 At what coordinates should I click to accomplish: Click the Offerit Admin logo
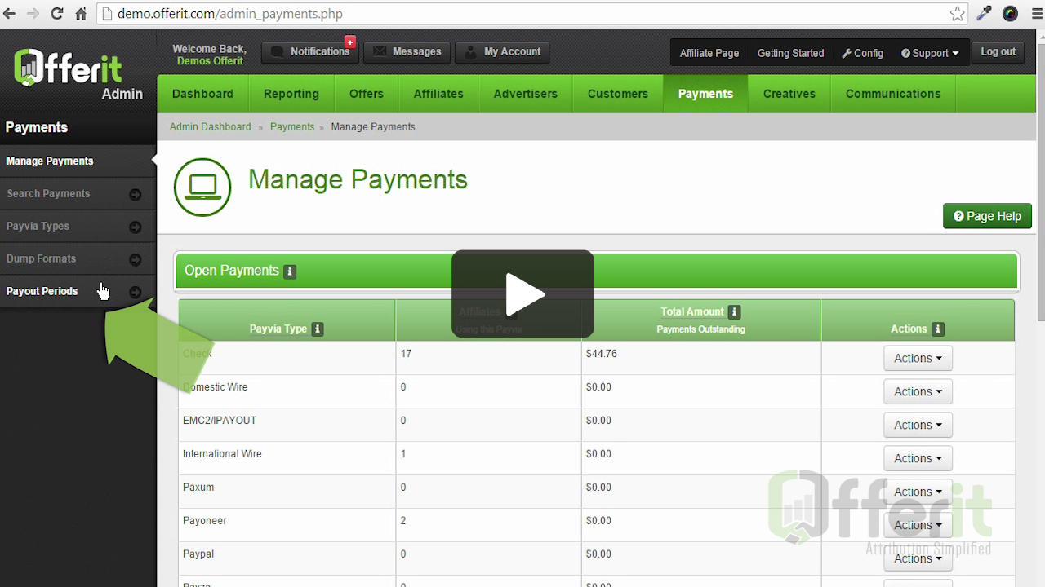(78, 74)
